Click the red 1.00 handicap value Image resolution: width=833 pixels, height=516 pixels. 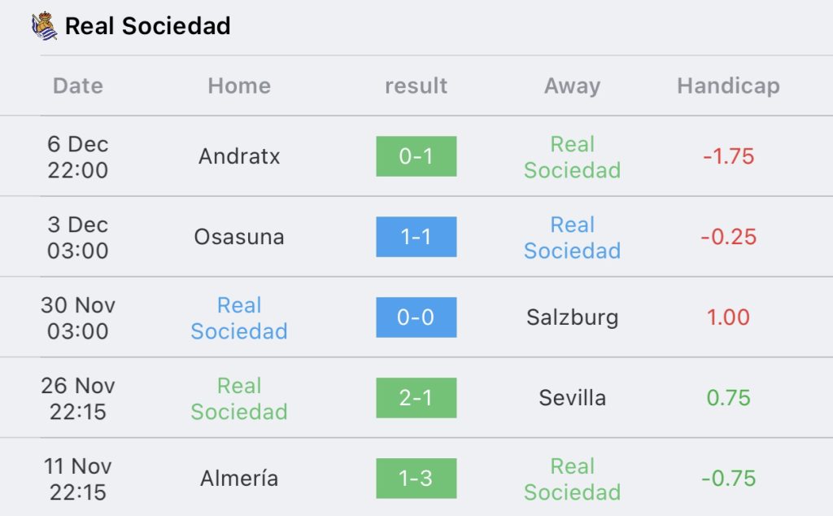(x=728, y=317)
